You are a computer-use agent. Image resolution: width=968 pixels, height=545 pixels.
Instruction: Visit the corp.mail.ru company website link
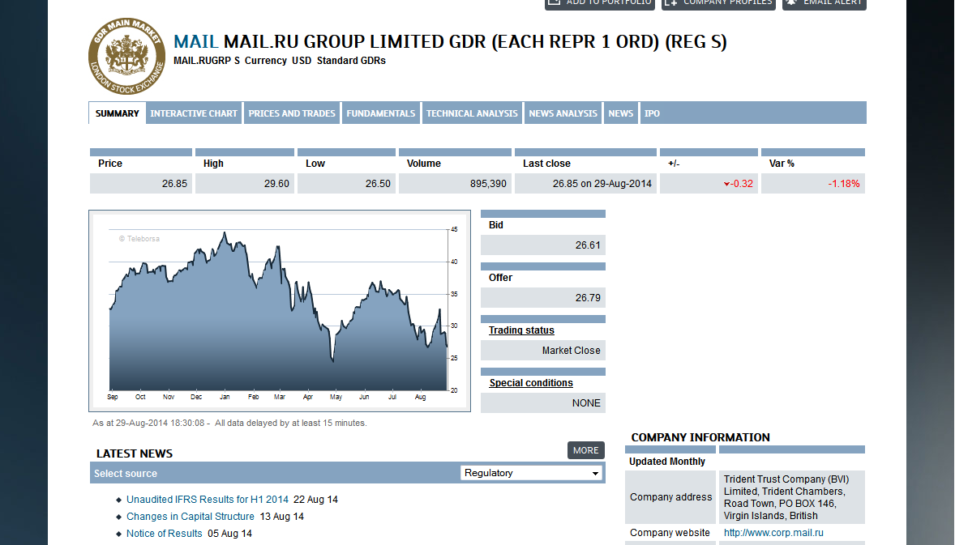tap(773, 533)
